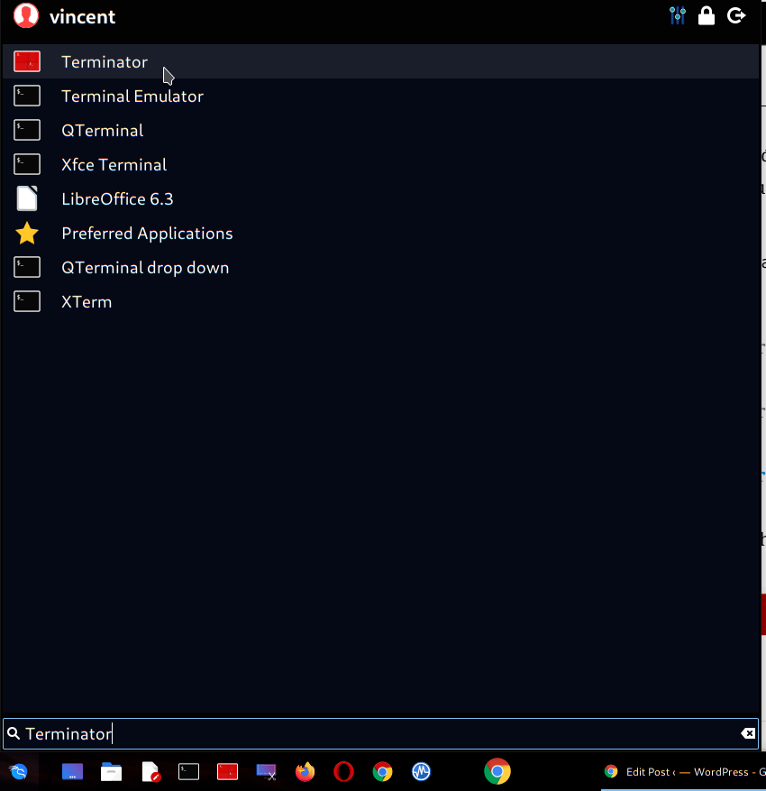Launch Firefox from the taskbar
The height and width of the screenshot is (791, 766).
point(305,771)
